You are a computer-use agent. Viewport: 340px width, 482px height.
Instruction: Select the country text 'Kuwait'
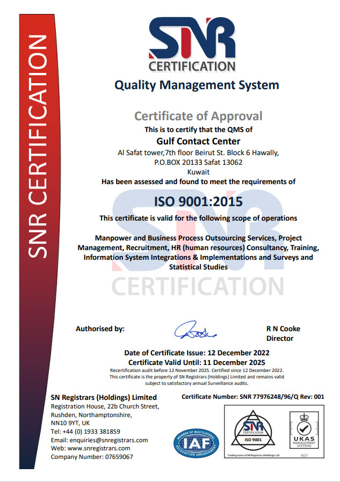(x=198, y=172)
